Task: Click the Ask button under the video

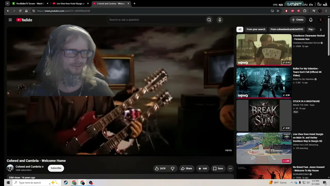Action: pos(202,168)
